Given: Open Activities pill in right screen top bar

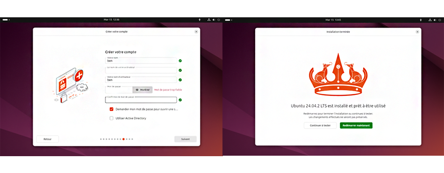Looking at the screenshot, I should tap(228, 20).
